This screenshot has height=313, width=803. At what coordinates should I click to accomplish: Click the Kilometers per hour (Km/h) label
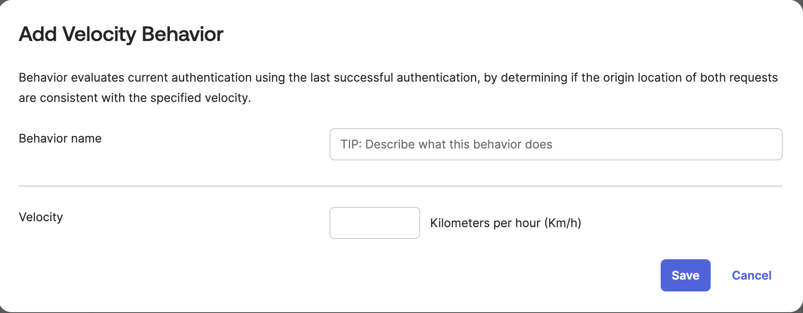pos(506,223)
